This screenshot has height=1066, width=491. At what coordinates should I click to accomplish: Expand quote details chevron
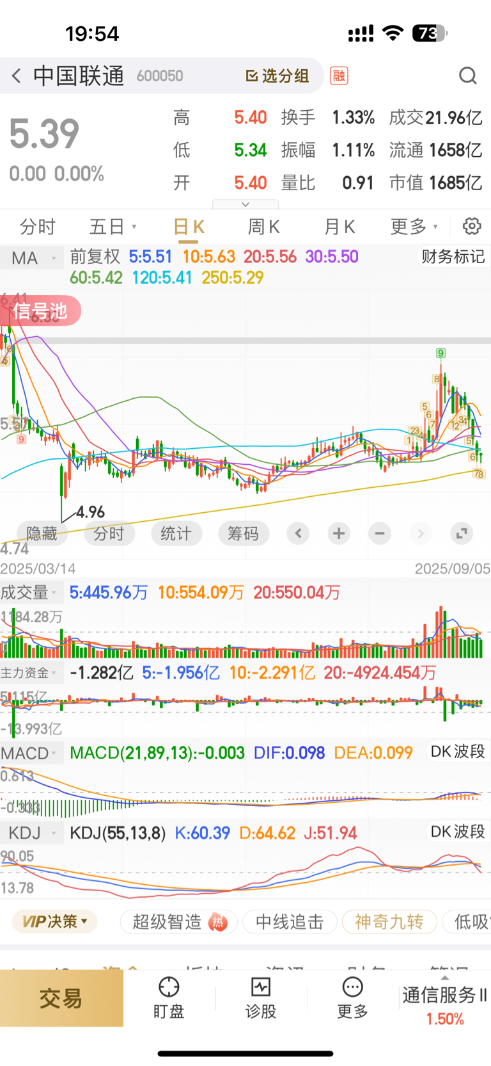pos(245,204)
